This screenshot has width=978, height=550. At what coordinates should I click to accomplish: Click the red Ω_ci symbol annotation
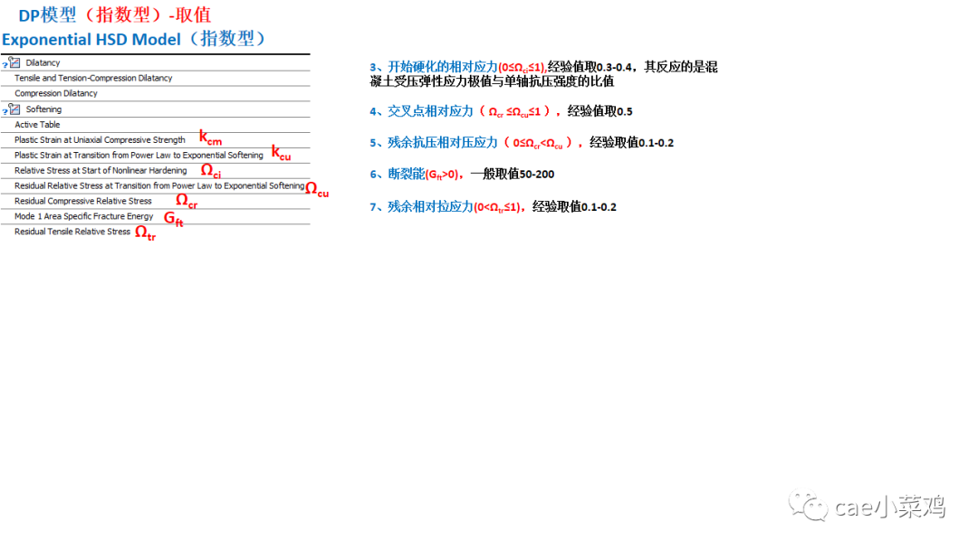tap(210, 170)
